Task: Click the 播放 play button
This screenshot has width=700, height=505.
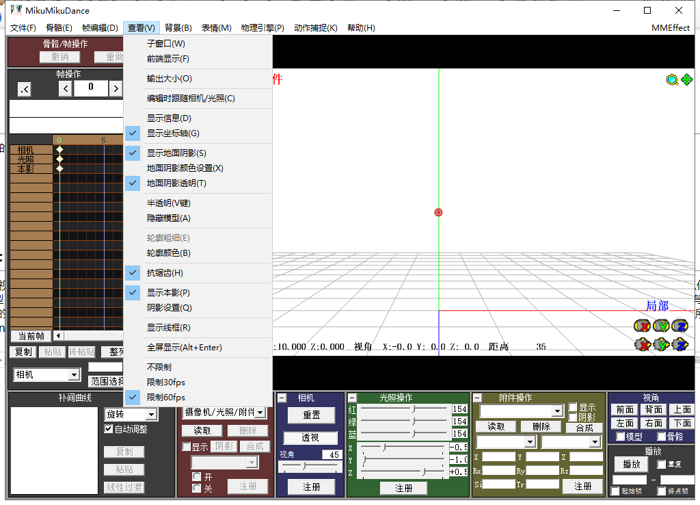Action: pyautogui.click(x=632, y=465)
